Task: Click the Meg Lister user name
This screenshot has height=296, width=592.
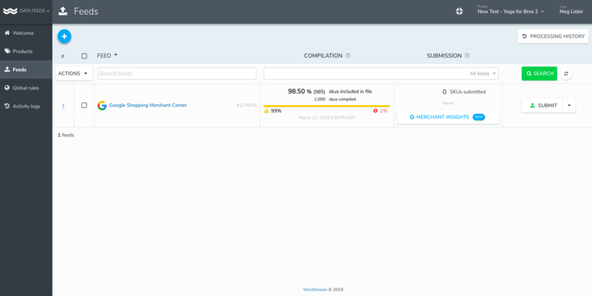Action: click(x=571, y=12)
